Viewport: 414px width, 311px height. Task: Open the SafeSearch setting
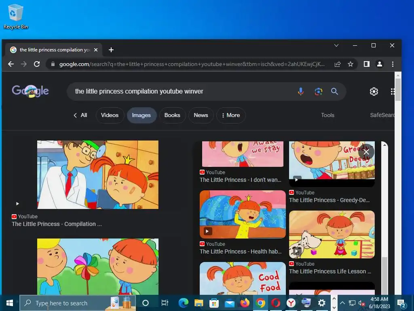click(382, 115)
